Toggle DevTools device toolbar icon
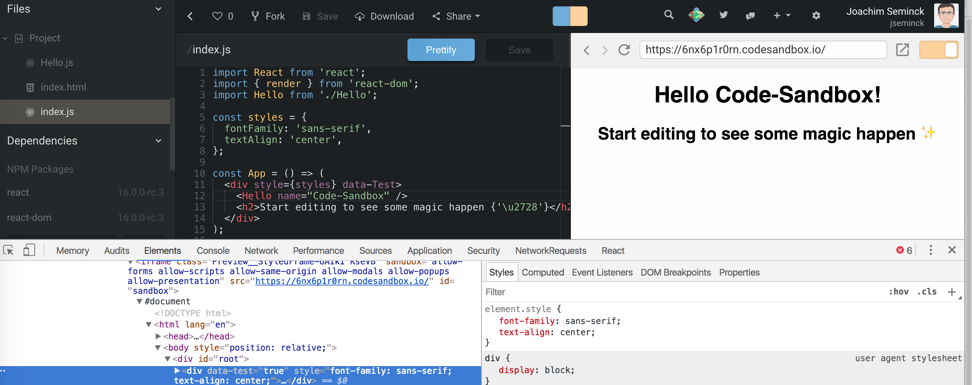This screenshot has width=972, height=385. coord(29,250)
